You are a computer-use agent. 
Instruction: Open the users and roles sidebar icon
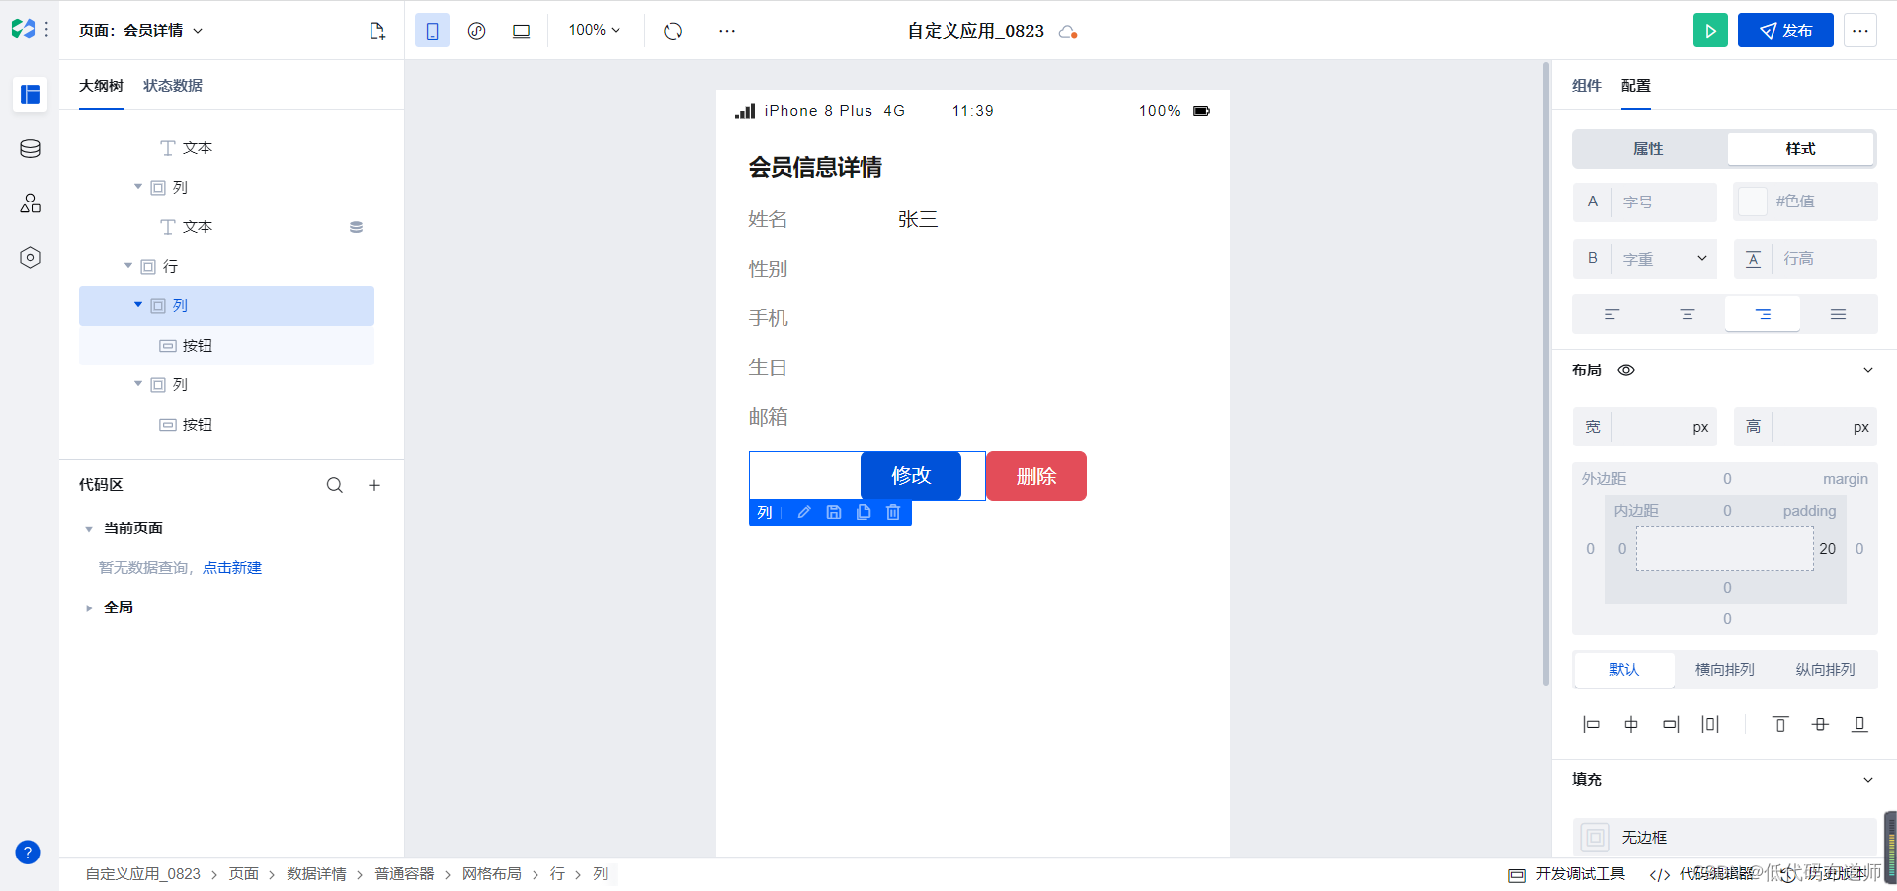pos(30,203)
